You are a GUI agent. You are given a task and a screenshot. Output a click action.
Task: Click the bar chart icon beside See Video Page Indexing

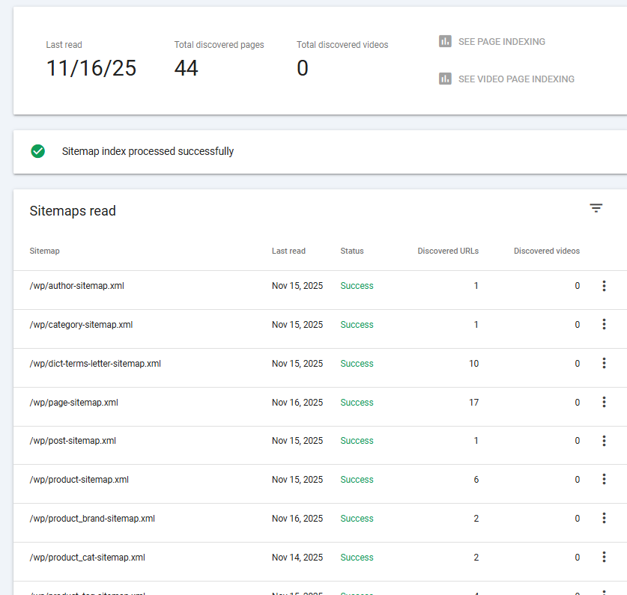click(445, 79)
